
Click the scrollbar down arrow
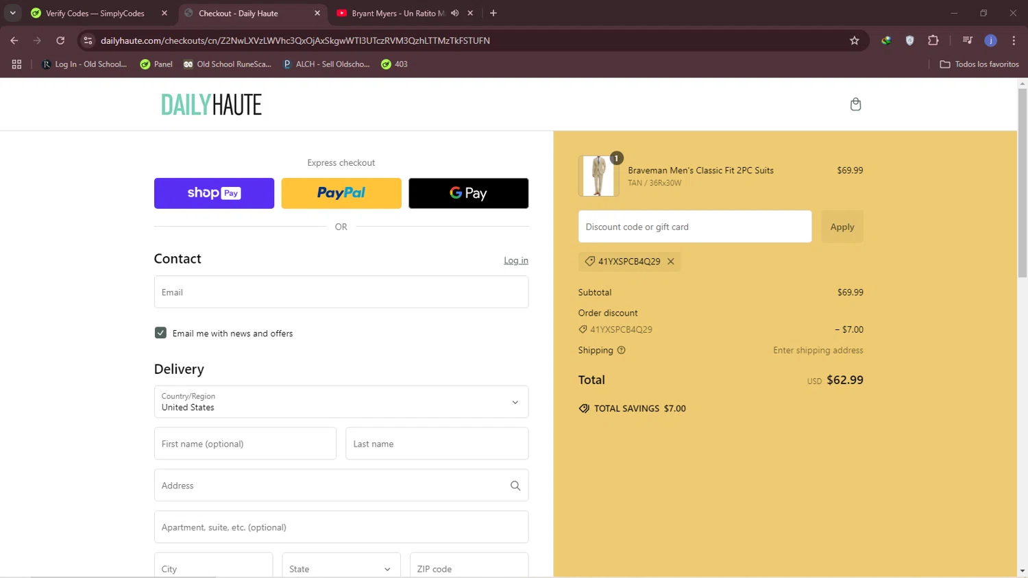click(1023, 570)
